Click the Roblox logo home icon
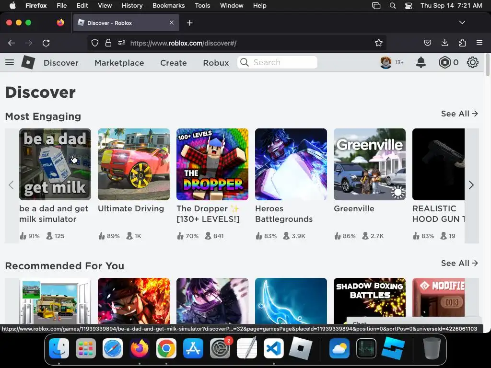Screen dimensions: 491x368 28,62
